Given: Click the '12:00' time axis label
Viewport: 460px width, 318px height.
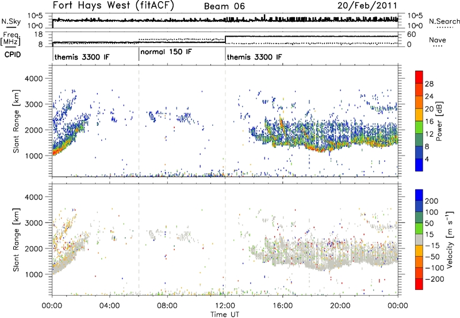Looking at the screenshot, I should coord(225,306).
